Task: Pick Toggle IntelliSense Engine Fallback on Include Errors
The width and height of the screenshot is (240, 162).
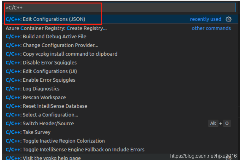Action: coord(120,150)
